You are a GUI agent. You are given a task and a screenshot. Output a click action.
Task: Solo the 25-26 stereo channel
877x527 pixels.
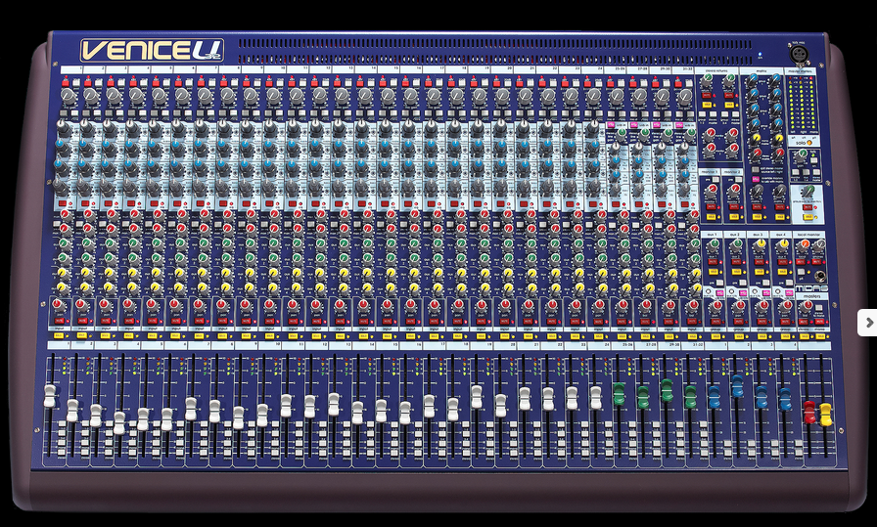tap(622, 336)
